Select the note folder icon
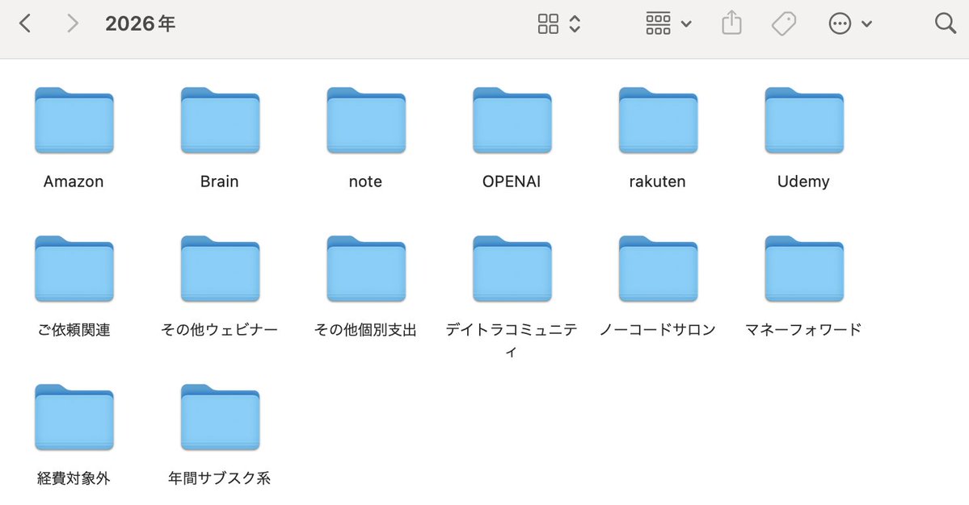Screen dimensions: 969x505 [x=366, y=120]
